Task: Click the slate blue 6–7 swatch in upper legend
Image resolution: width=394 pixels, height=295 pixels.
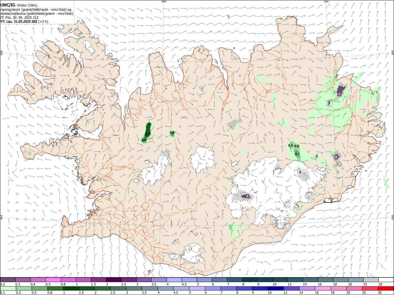Action: [x=219, y=280]
